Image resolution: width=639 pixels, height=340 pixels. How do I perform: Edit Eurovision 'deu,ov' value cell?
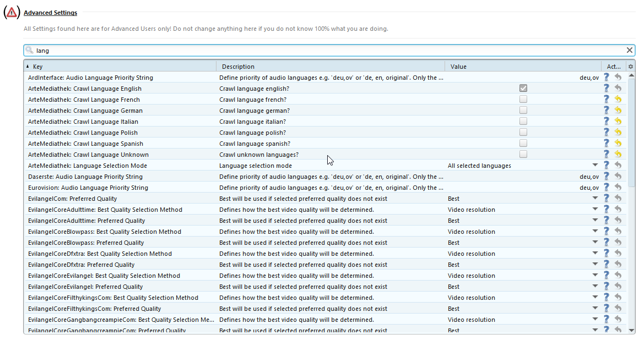tap(523, 187)
